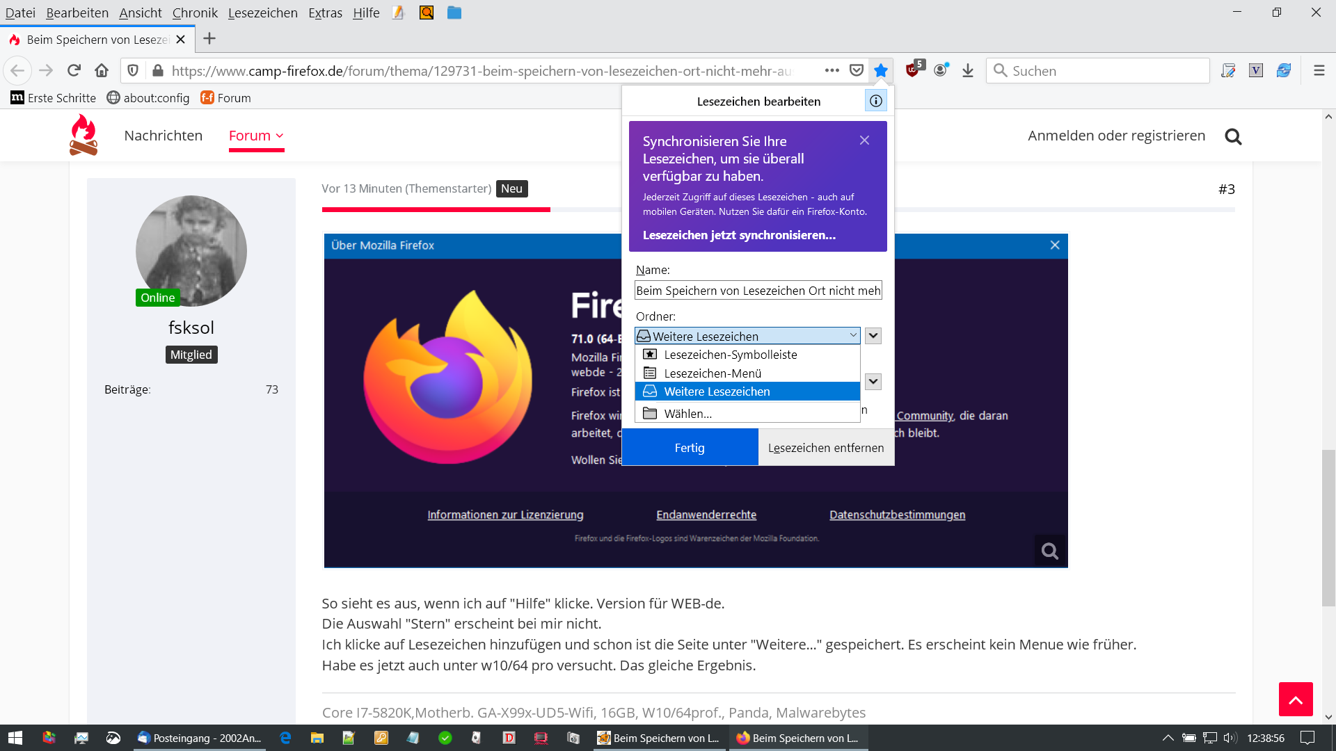
Task: Click Lesezeichen jetzt synchronisieren link
Action: click(x=739, y=235)
